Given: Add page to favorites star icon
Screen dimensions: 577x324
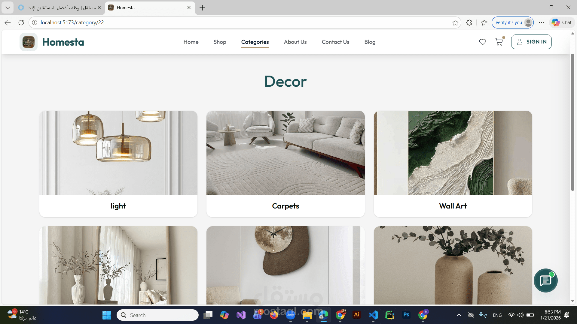Looking at the screenshot, I should pyautogui.click(x=455, y=22).
